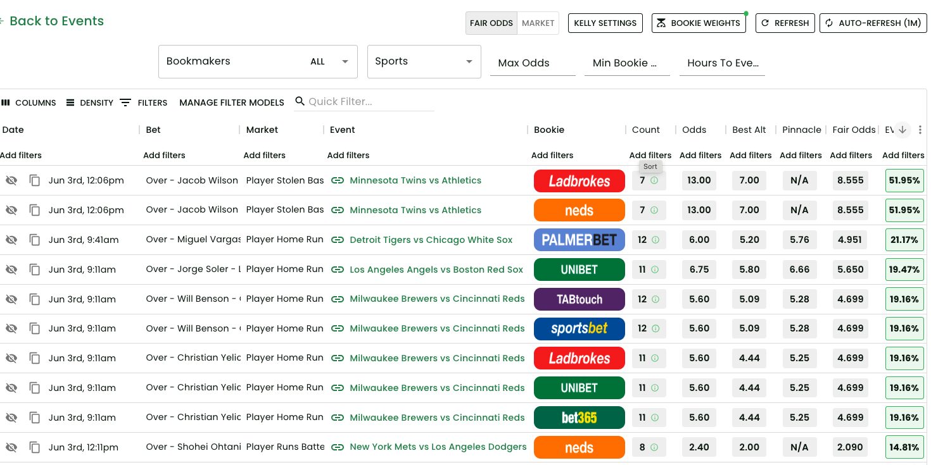Screen dimensions: 931x465
Task: Expand the Sports dropdown
Action: coord(424,61)
